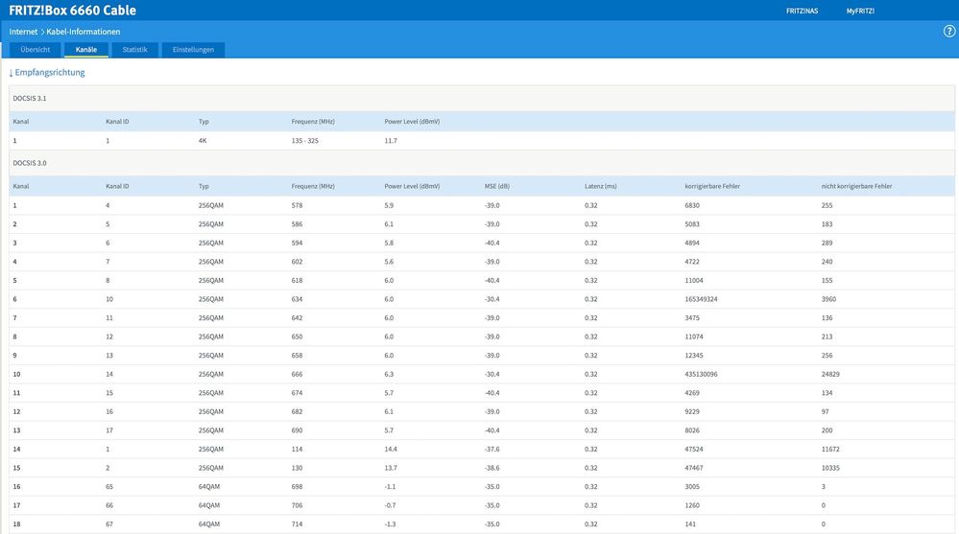Viewport: 959px width, 534px height.
Task: Click the frequency value 586
Action: pyautogui.click(x=298, y=224)
